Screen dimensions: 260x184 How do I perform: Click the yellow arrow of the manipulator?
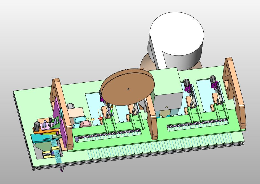[92, 119]
